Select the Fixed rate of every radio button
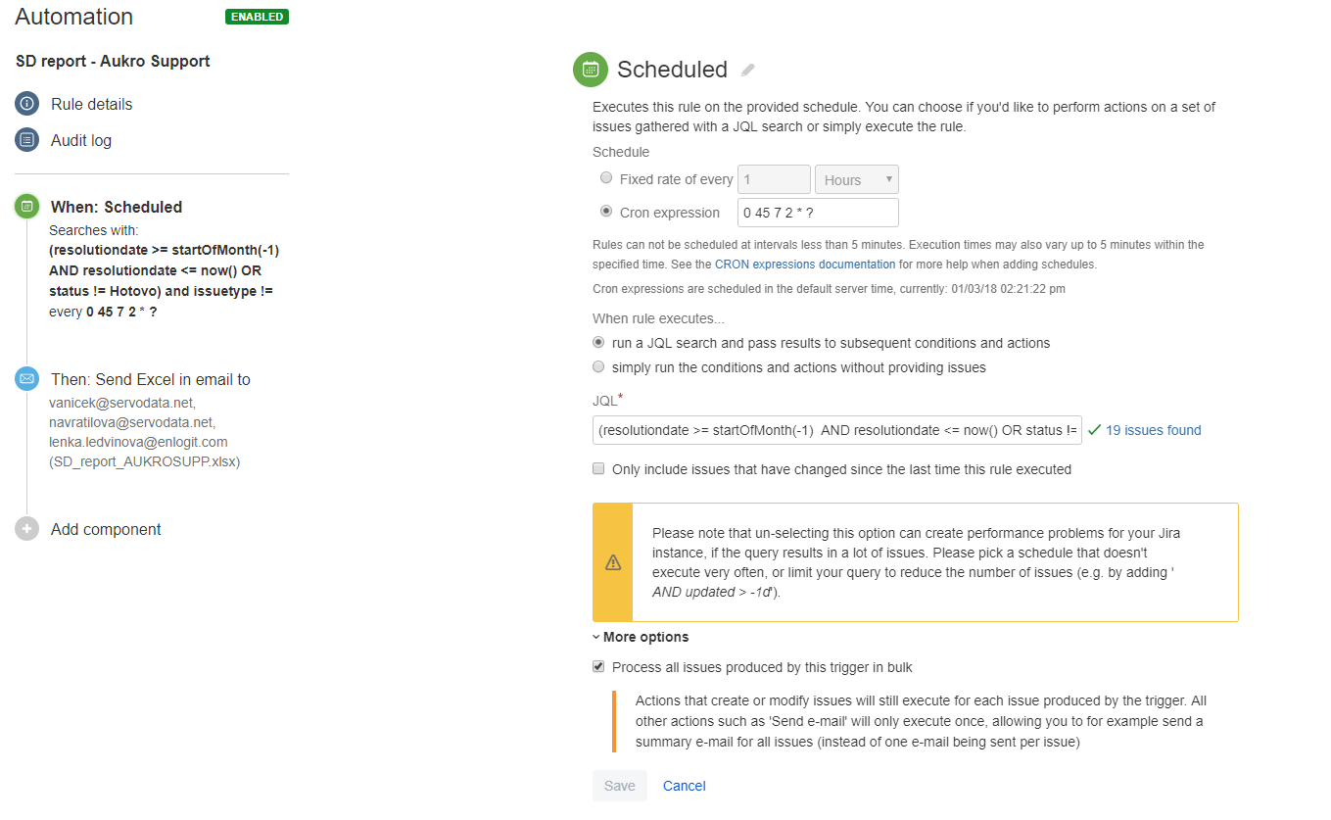This screenshot has height=820, width=1331. 606,178
